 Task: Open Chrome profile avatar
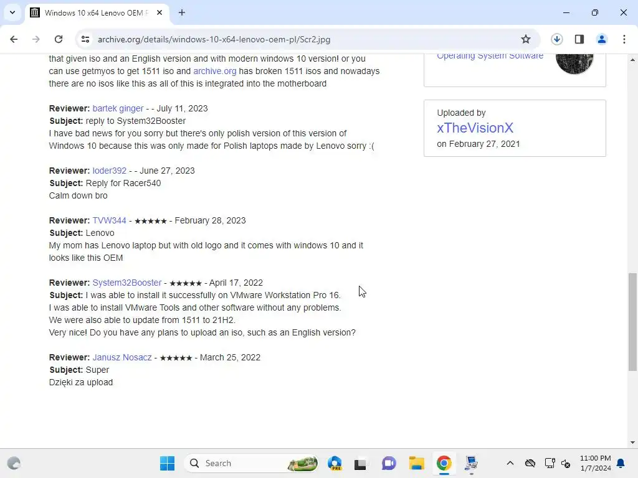(601, 39)
